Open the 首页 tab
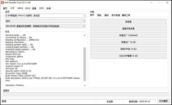The width and height of the screenshot is (172, 105). point(5,8)
